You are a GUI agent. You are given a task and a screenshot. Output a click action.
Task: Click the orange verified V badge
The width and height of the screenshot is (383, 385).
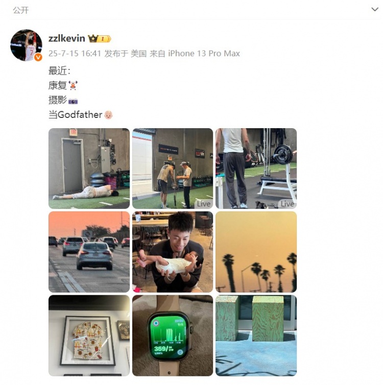(x=38, y=57)
